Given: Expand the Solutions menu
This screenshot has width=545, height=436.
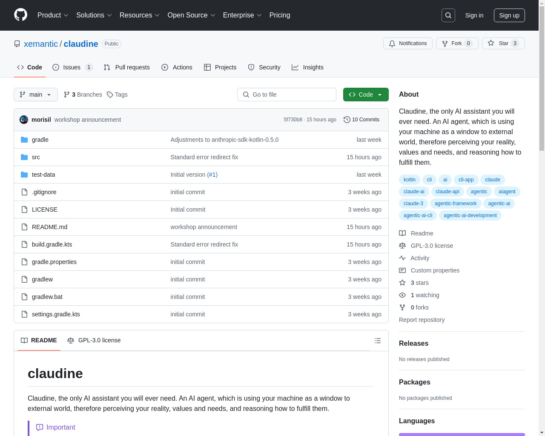Looking at the screenshot, I should click(x=94, y=15).
